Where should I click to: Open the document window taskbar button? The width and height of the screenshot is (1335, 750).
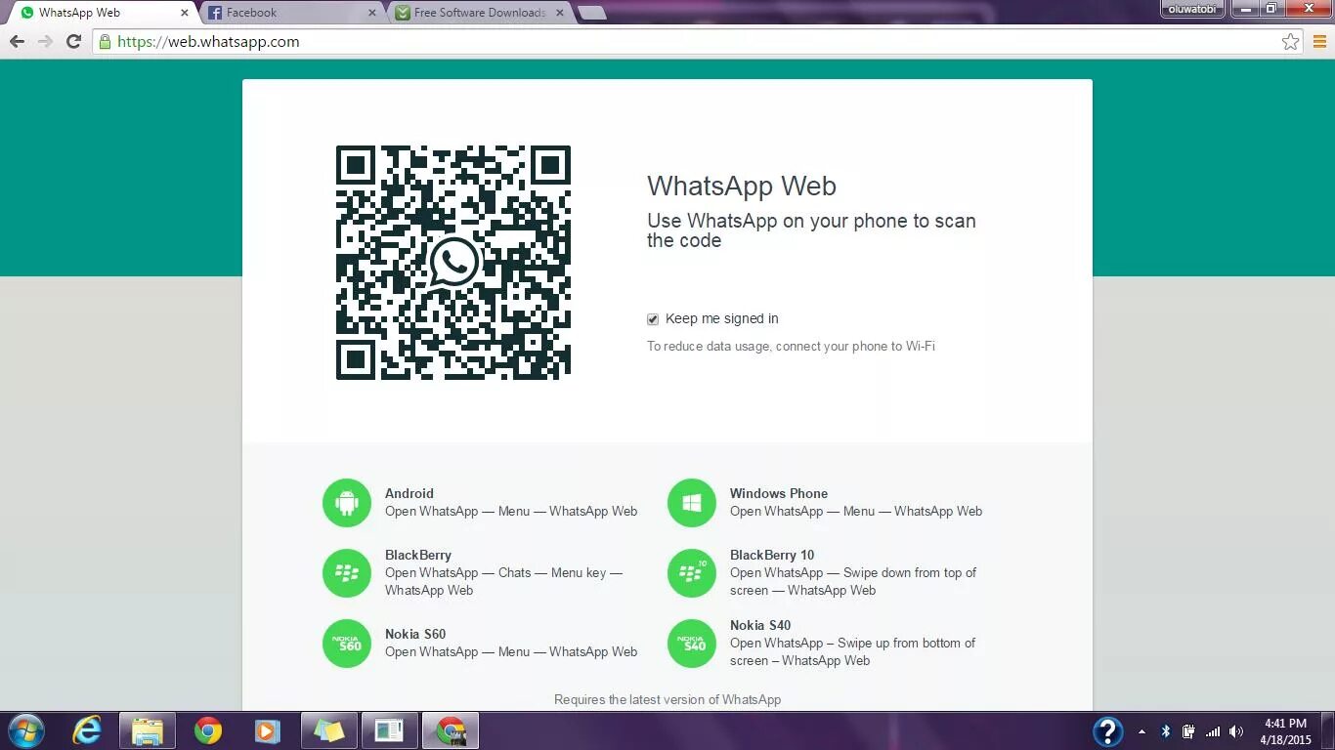[389, 730]
